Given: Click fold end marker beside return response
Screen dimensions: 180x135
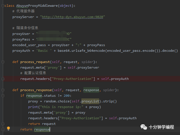Looking at the screenshot, I should point(3,129).
